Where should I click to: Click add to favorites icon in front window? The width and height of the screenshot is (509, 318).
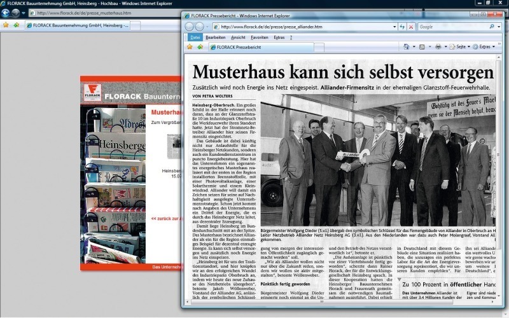200,46
